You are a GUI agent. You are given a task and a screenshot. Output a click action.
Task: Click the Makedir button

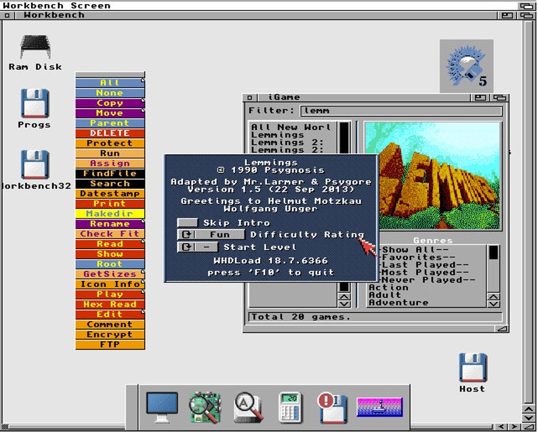point(110,213)
